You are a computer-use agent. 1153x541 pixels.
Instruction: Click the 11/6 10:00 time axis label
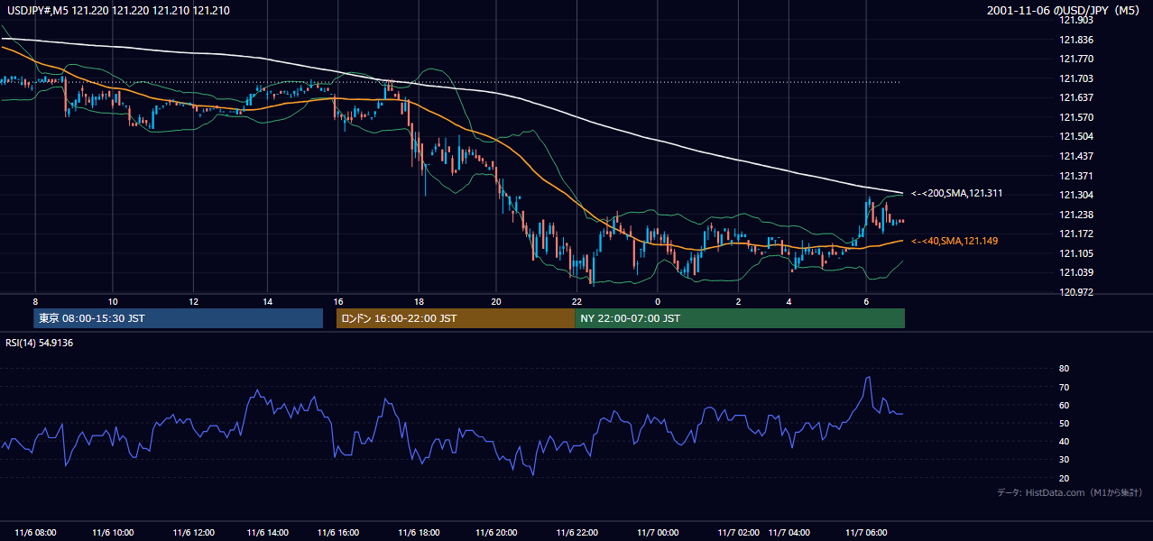click(113, 532)
